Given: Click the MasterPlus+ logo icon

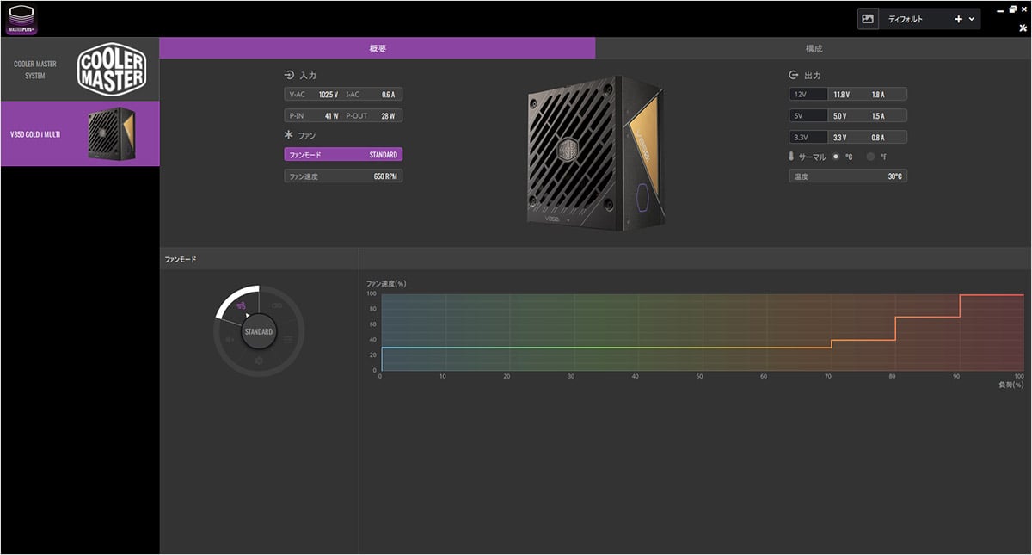Looking at the screenshot, I should [x=21, y=20].
